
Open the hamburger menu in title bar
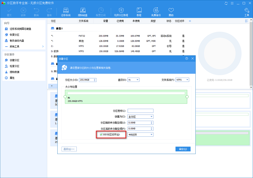click(x=232, y=3)
